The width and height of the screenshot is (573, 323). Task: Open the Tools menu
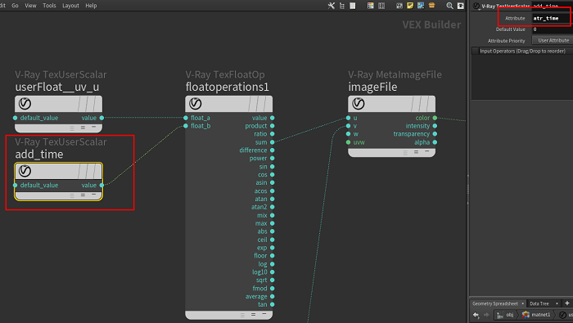[x=49, y=6]
